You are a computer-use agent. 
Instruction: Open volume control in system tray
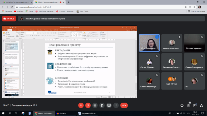(x=184, y=113)
